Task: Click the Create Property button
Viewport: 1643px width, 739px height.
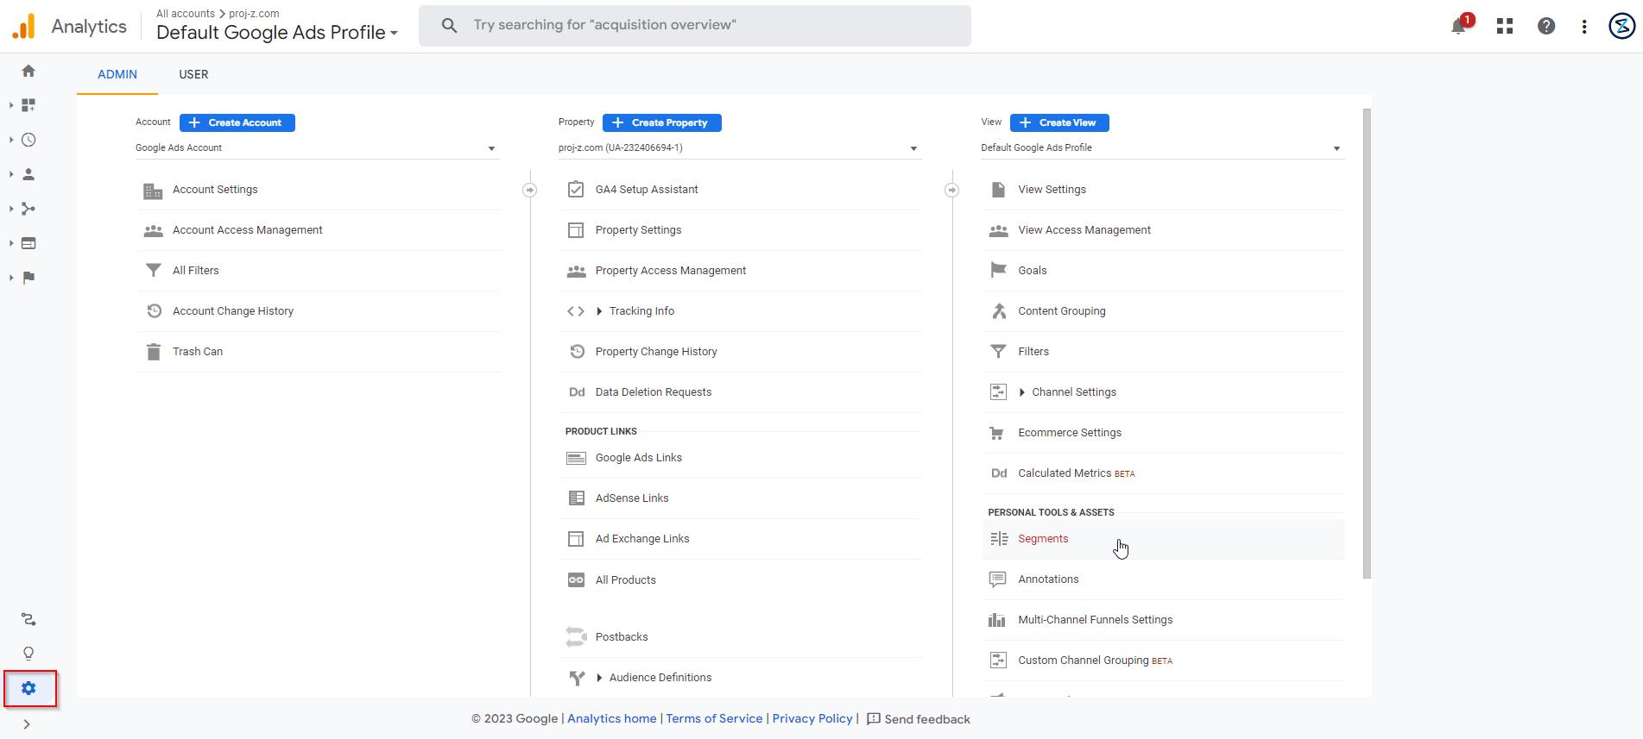Action: [x=661, y=122]
